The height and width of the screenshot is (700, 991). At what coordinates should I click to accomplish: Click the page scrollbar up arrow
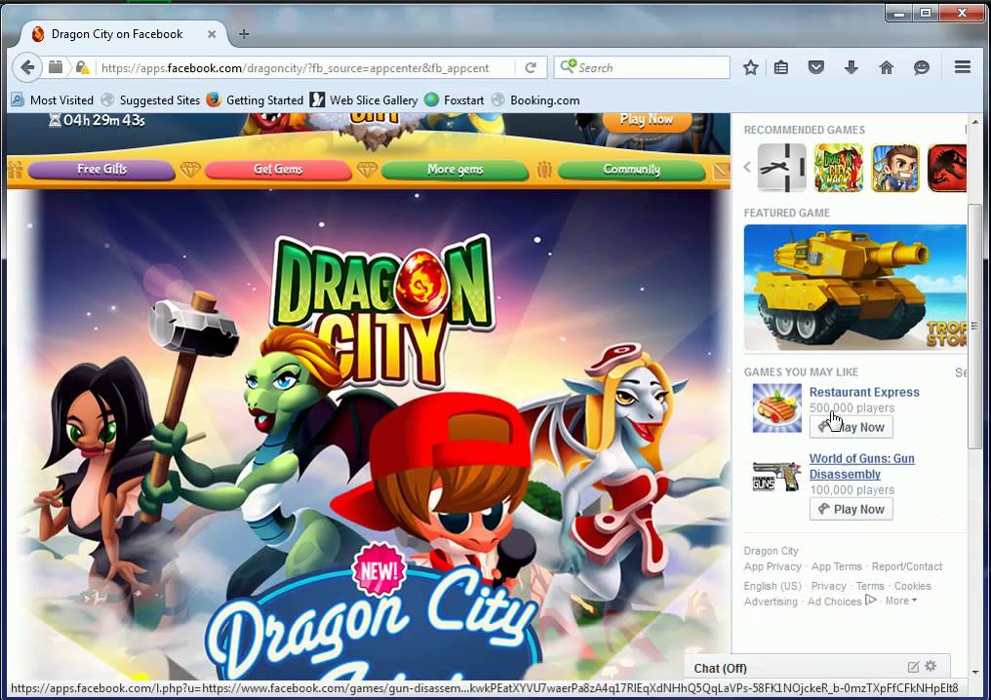(975, 121)
